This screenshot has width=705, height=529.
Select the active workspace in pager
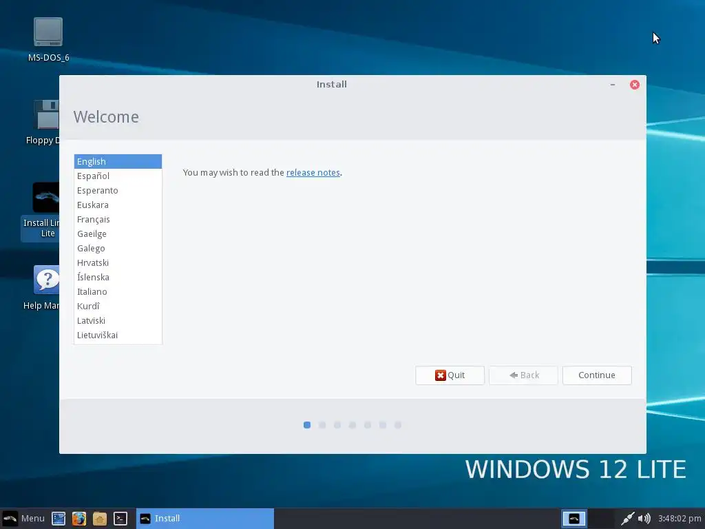pos(574,519)
